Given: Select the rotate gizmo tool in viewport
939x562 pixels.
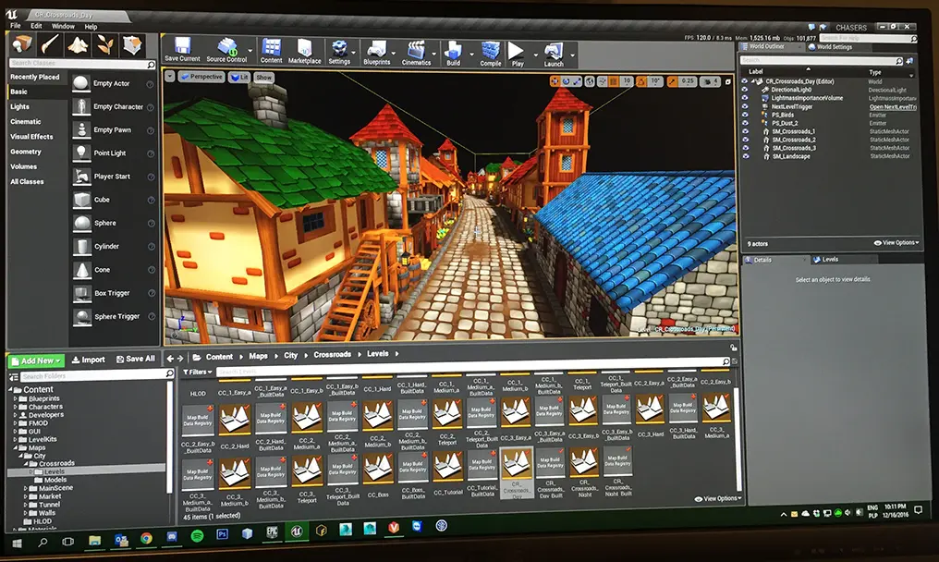Looking at the screenshot, I should click(566, 81).
